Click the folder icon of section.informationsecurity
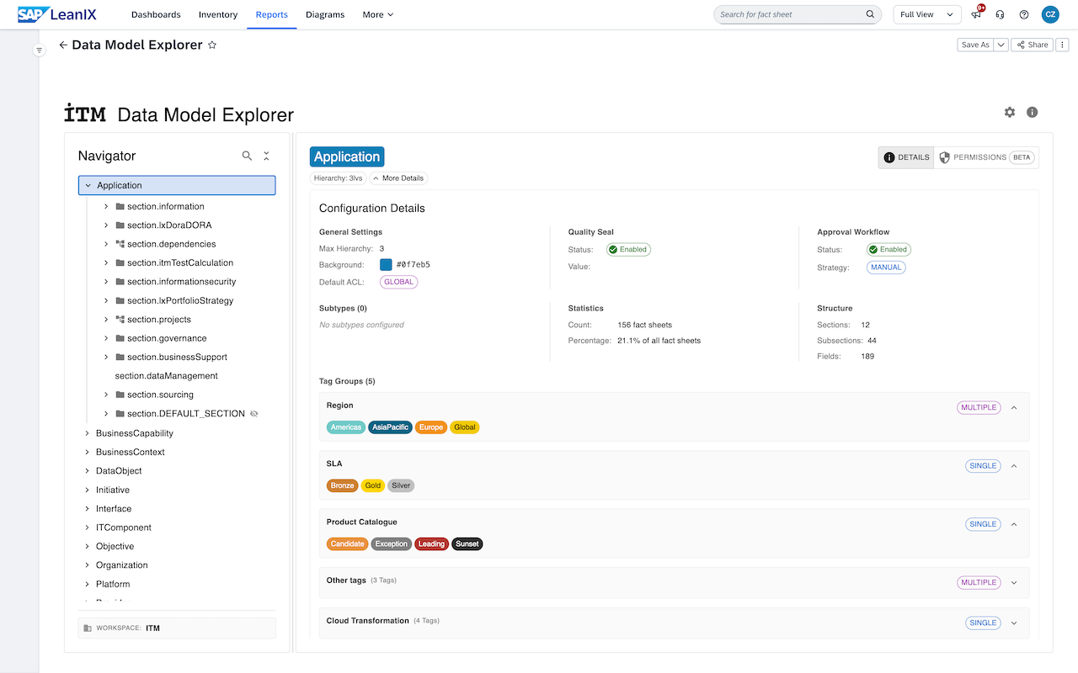Viewport: 1078px width, 673px height. pos(120,282)
